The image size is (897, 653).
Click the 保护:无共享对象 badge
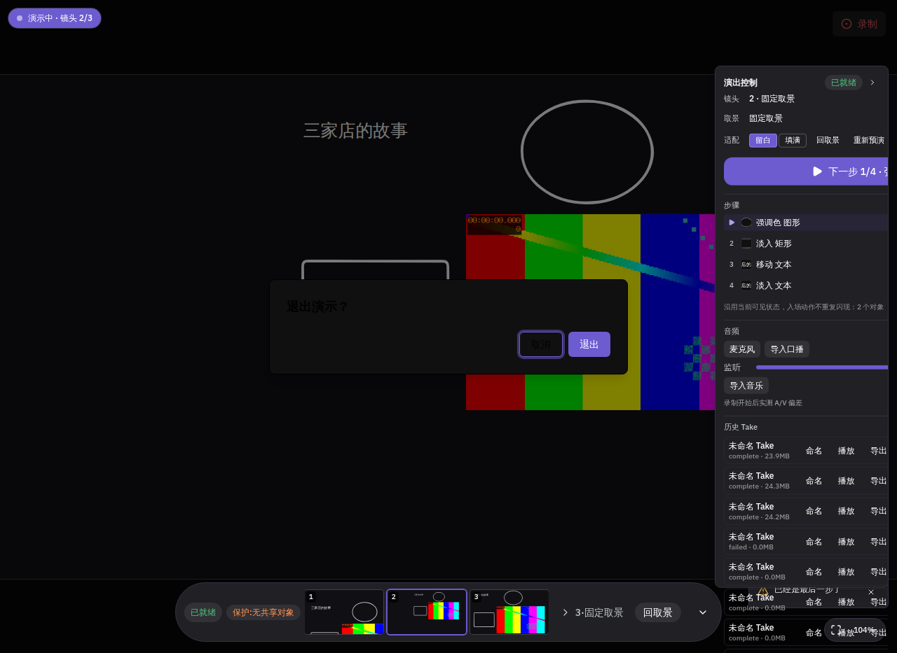tap(263, 612)
